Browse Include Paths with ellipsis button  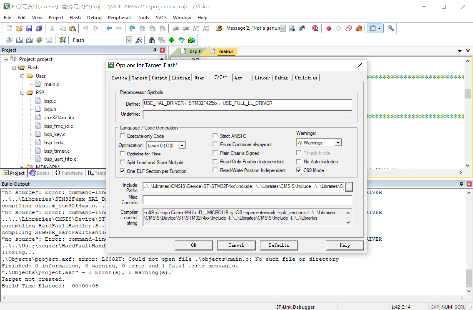coord(349,187)
